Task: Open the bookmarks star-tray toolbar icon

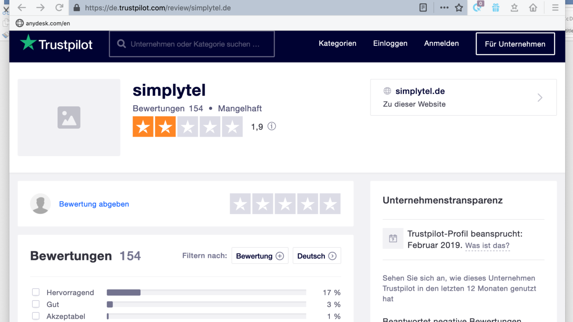Action: pyautogui.click(x=514, y=8)
